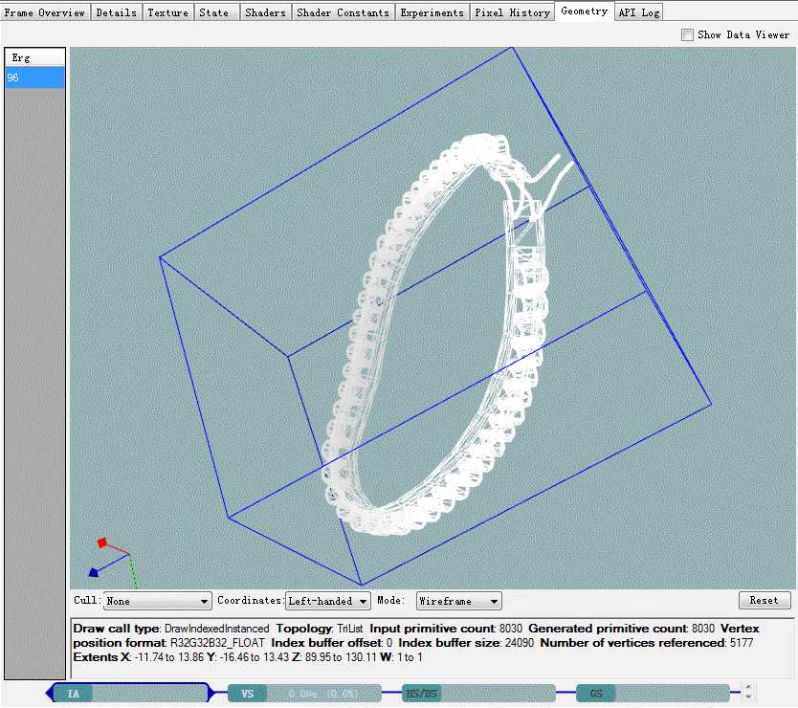
Task: Enable the Show Data Viewer checkbox
Action: tap(688, 34)
